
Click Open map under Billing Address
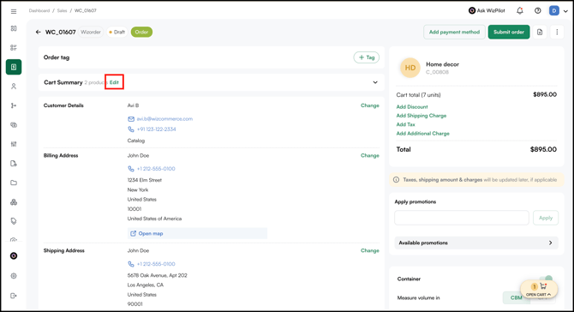[151, 234]
